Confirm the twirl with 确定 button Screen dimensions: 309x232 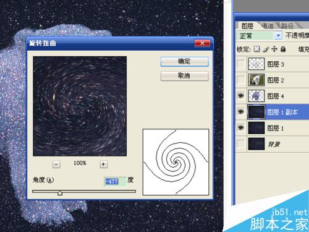pyautogui.click(x=184, y=61)
